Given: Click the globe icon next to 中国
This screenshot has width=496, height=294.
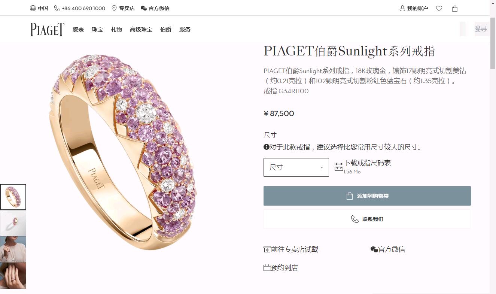Looking at the screenshot, I should pyautogui.click(x=33, y=8).
